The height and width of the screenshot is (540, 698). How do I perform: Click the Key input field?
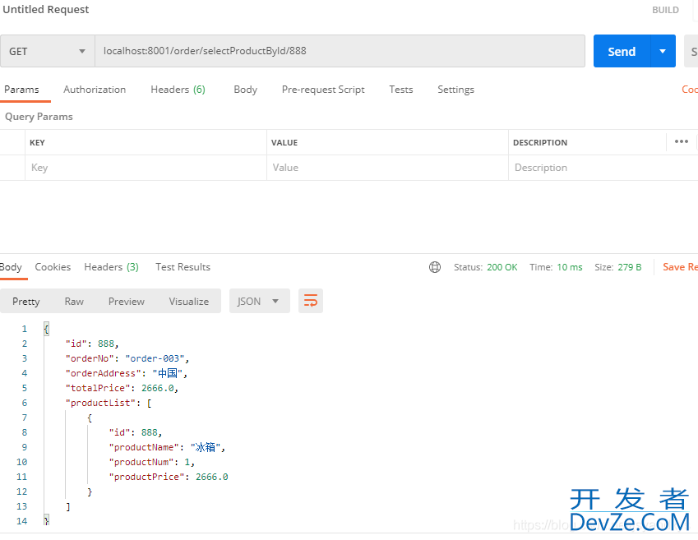[146, 168]
